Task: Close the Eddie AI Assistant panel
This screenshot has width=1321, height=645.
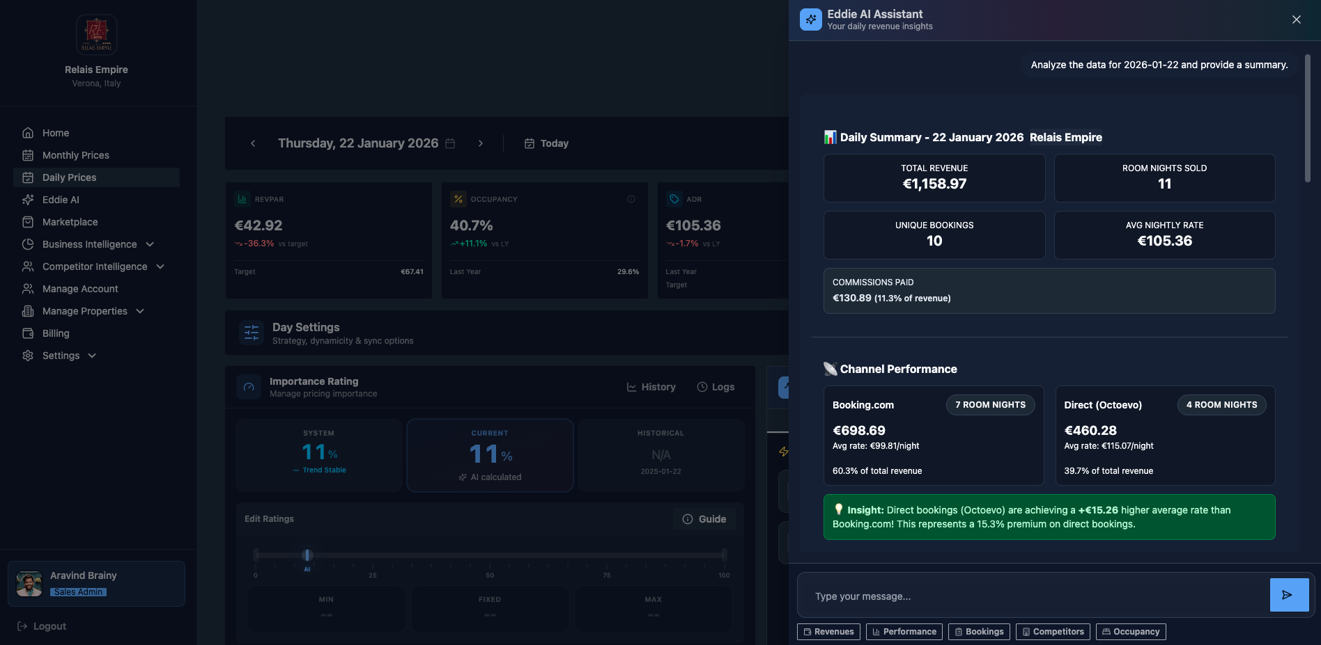Action: (x=1296, y=19)
